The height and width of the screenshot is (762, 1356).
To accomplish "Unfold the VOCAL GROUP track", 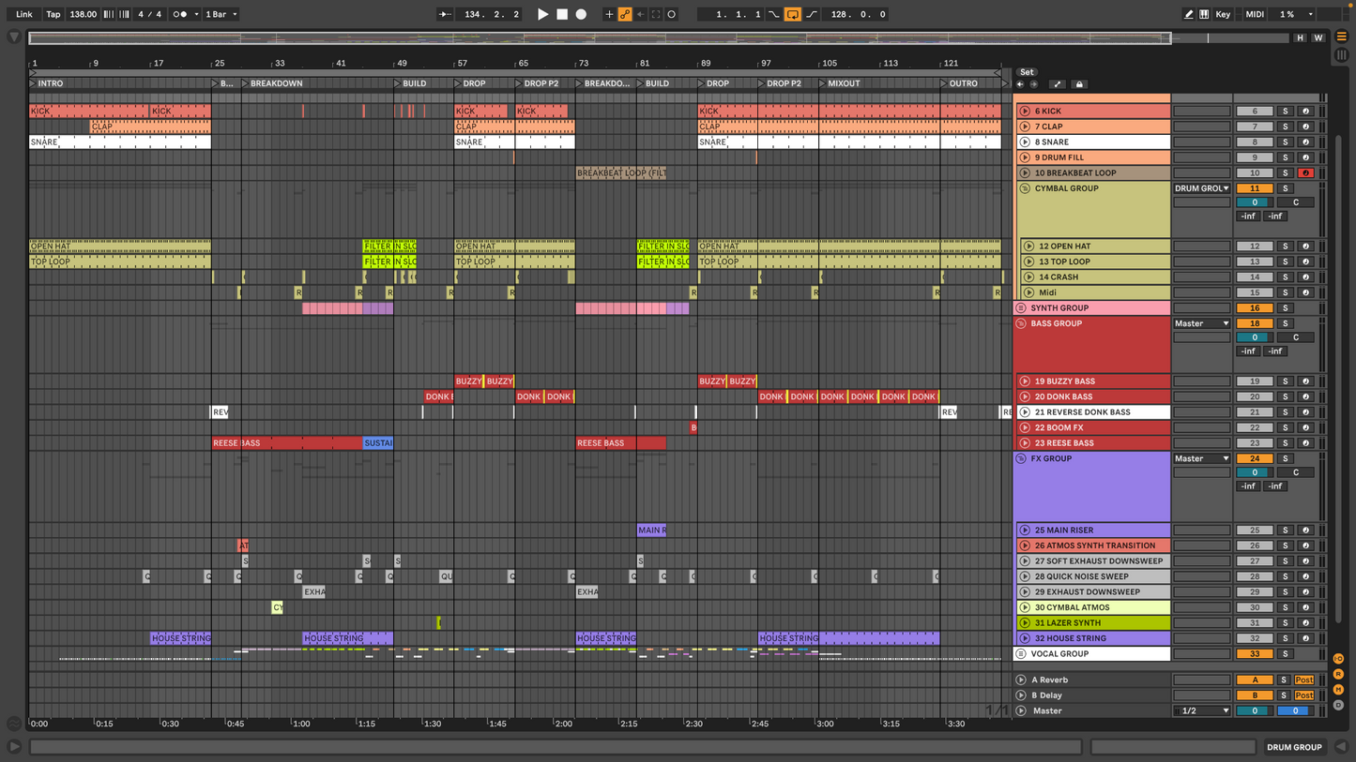I will pos(1021,654).
